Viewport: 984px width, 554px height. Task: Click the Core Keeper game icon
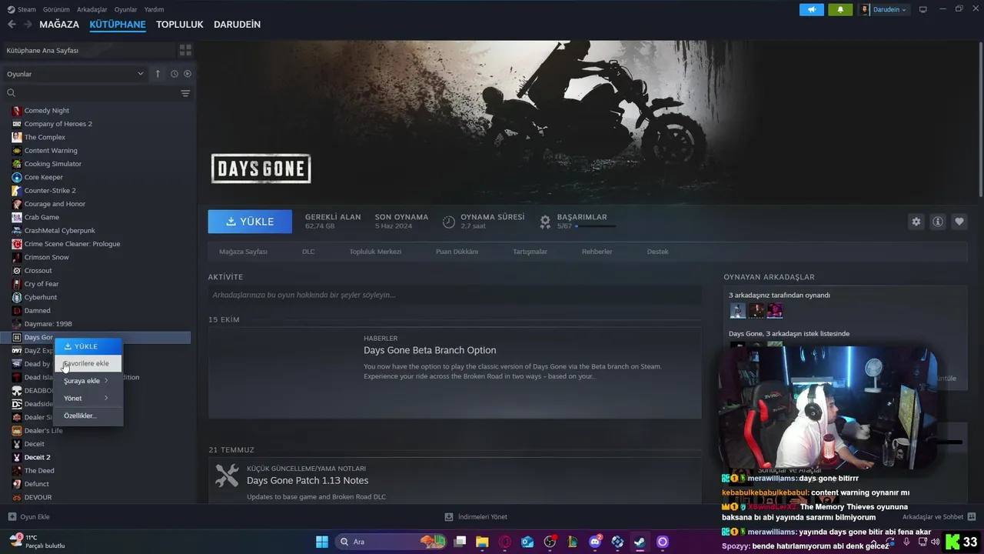tap(17, 177)
